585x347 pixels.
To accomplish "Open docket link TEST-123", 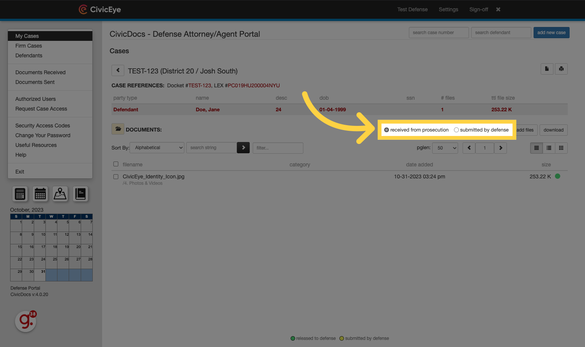I will pos(200,85).
